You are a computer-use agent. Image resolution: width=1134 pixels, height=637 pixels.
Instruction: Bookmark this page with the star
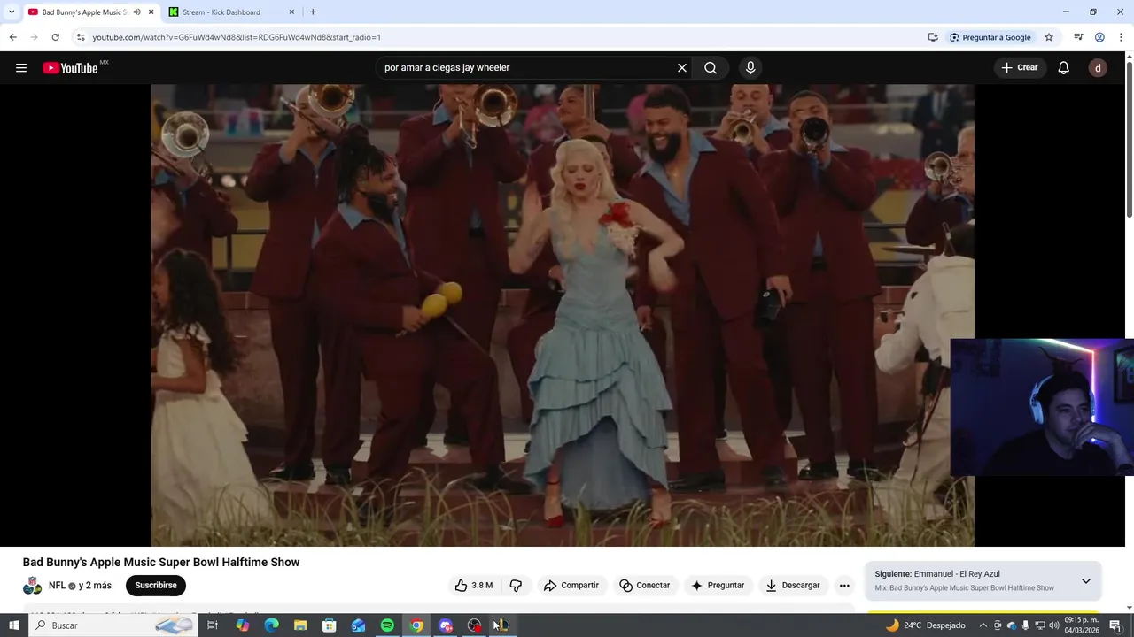1049,37
